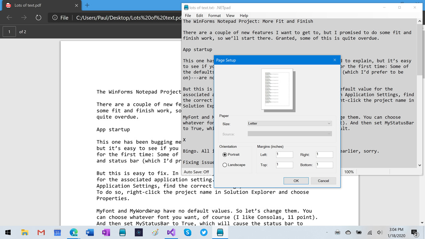Viewport: 425px width, 239px height.
Task: View site info icon in address bar
Action: coord(55,18)
